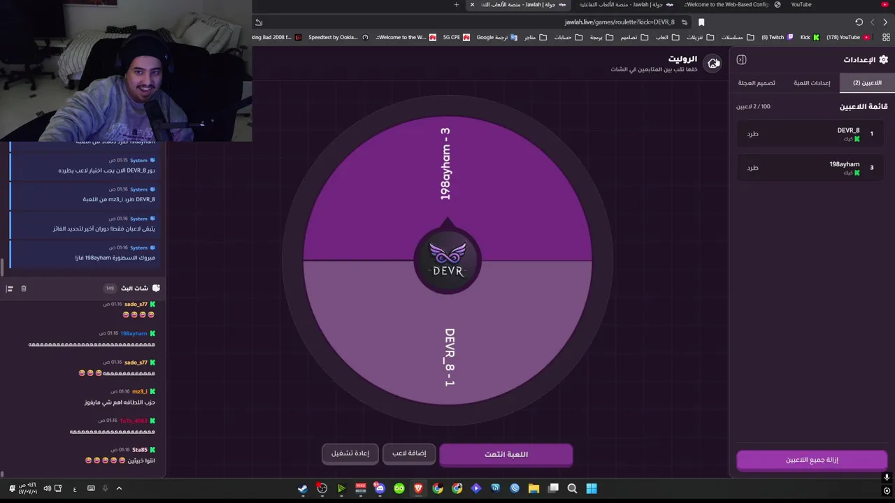
Task: Click the settings gear icon beside الإعدادات
Action: coord(883,60)
